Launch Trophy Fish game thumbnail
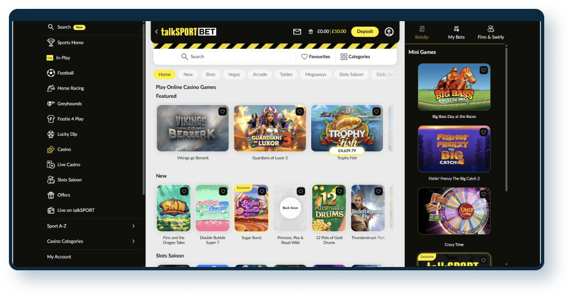The height and width of the screenshot is (297, 571). click(347, 128)
